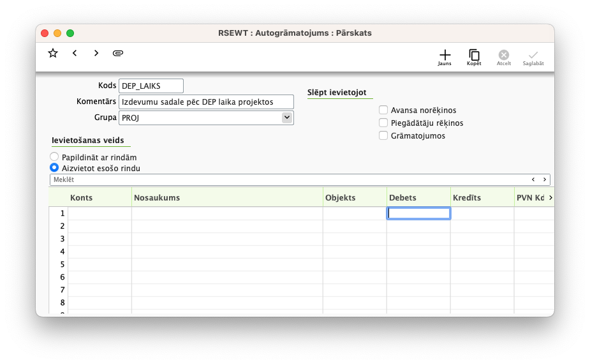Click the Objekts cell in row 4

pos(355,252)
